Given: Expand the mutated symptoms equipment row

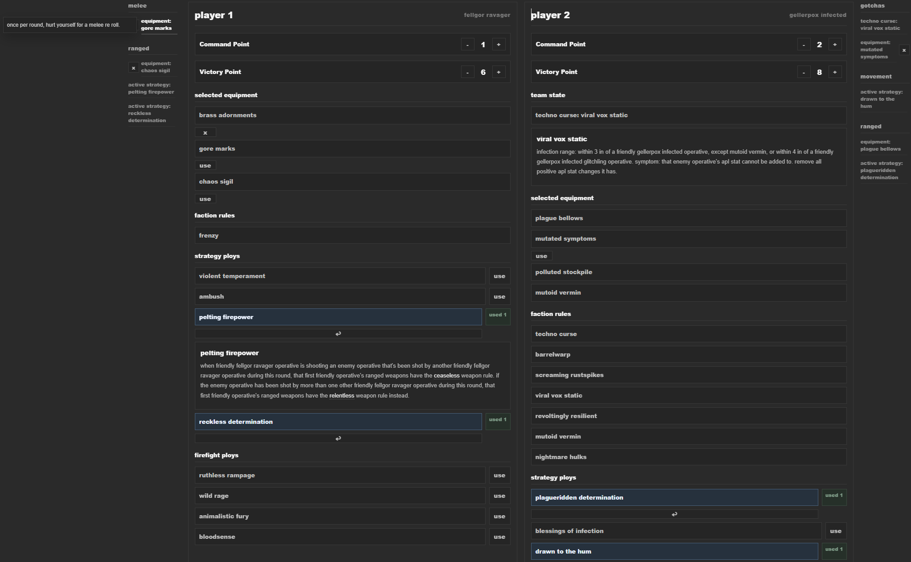Looking at the screenshot, I should [x=688, y=238].
